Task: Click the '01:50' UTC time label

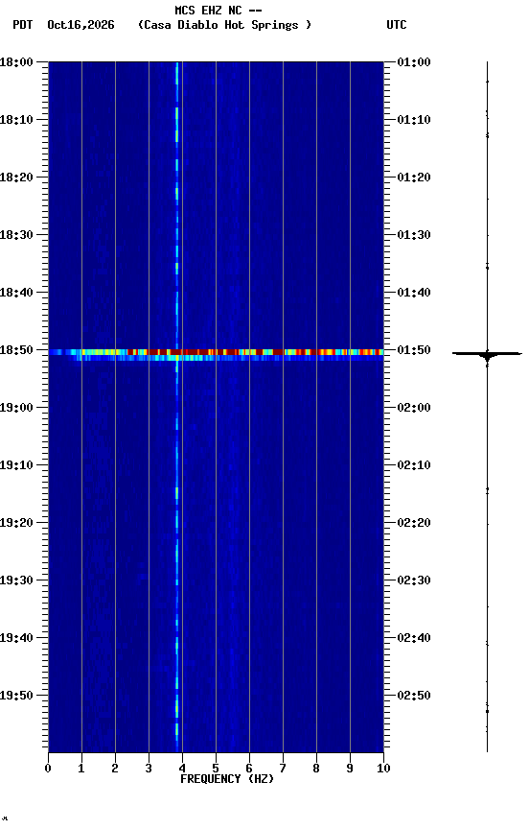Action: coord(414,350)
